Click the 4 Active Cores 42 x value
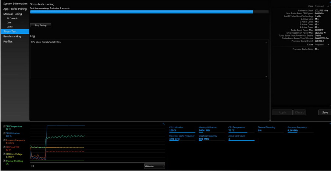This screenshot has height=171, width=331. [x=316, y=27]
